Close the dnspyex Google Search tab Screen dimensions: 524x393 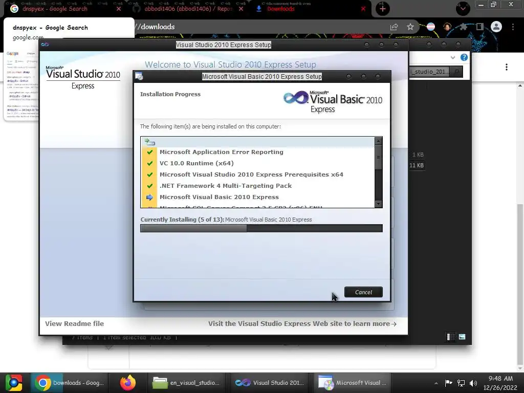tap(119, 9)
